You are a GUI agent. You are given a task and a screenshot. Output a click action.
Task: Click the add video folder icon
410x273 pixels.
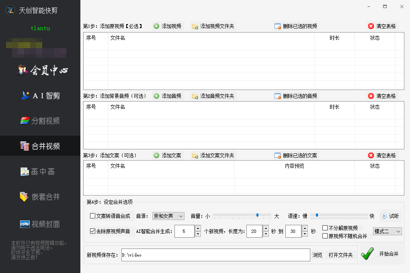(195, 26)
